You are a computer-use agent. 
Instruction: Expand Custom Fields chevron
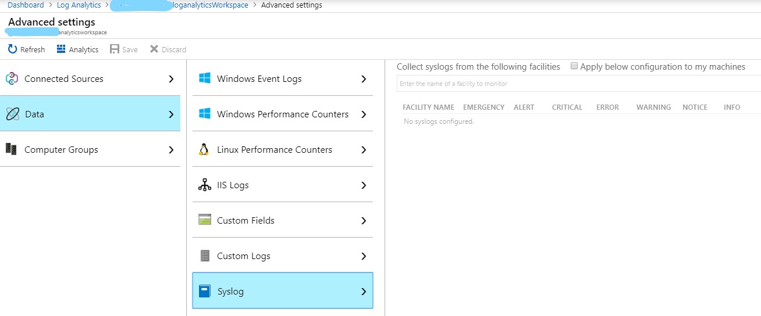(364, 221)
